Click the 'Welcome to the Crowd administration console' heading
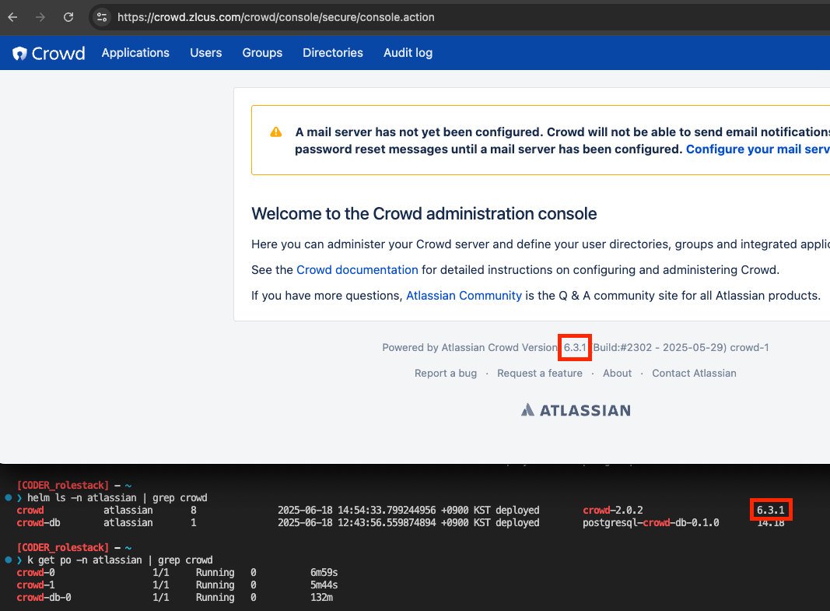 click(x=424, y=213)
